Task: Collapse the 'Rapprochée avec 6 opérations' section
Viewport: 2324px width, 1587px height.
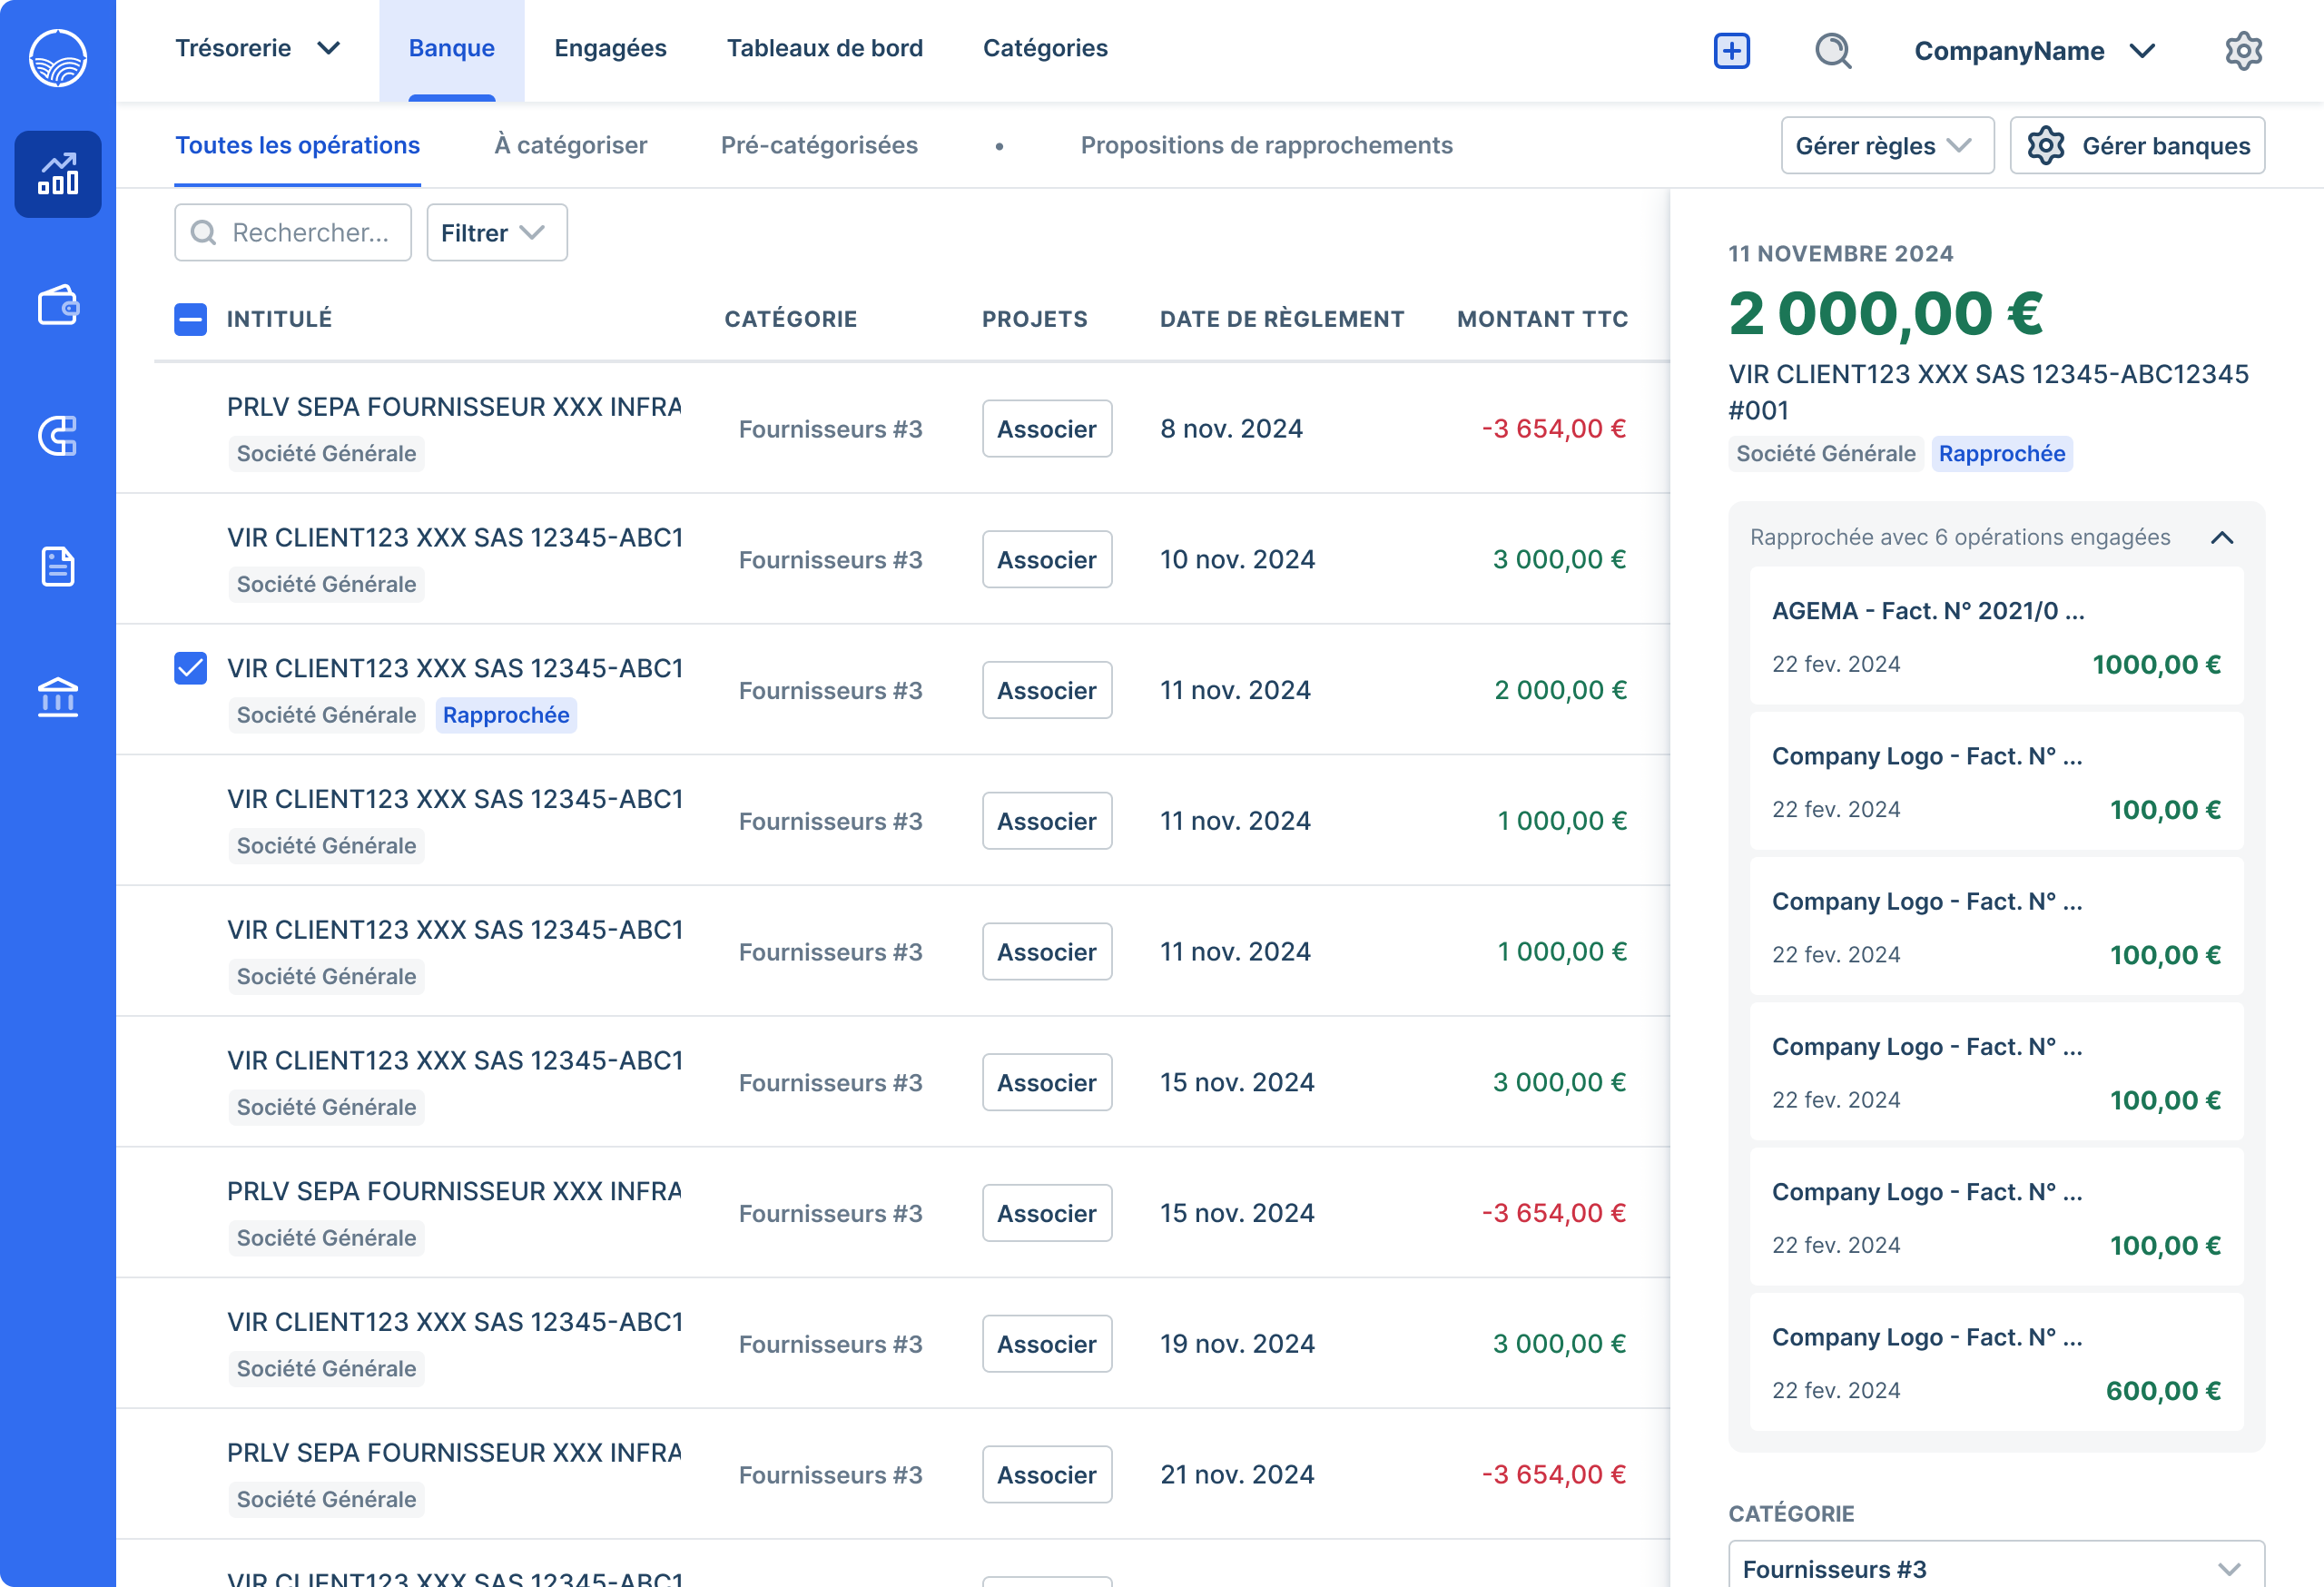Action: pyautogui.click(x=2221, y=537)
